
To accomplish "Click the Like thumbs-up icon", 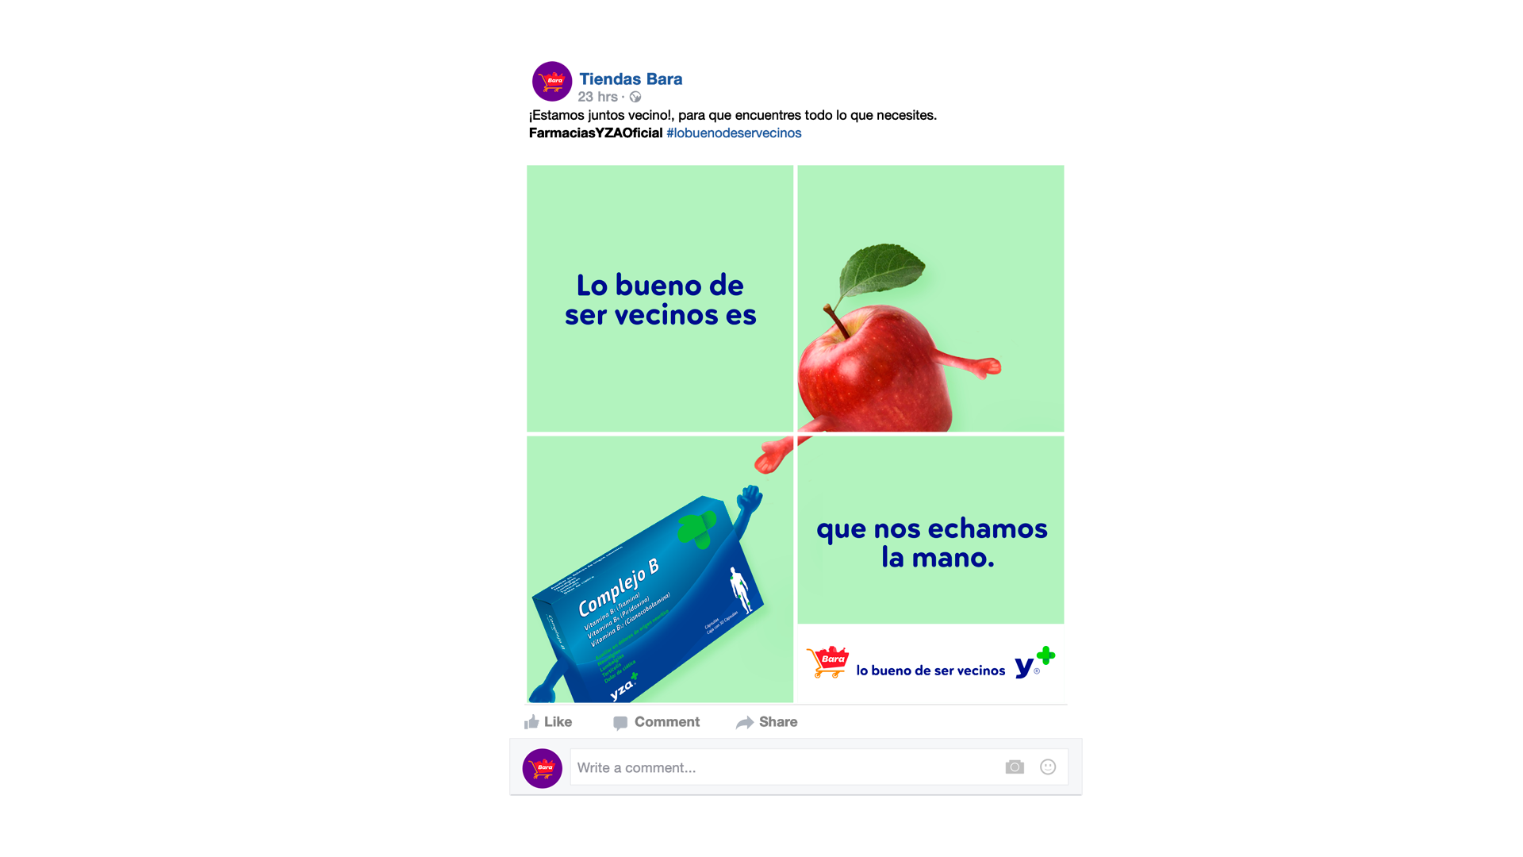I will click(x=531, y=721).
